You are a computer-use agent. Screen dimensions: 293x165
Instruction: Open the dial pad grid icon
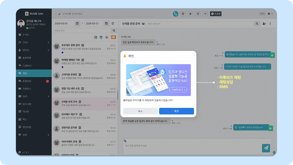(x=183, y=14)
